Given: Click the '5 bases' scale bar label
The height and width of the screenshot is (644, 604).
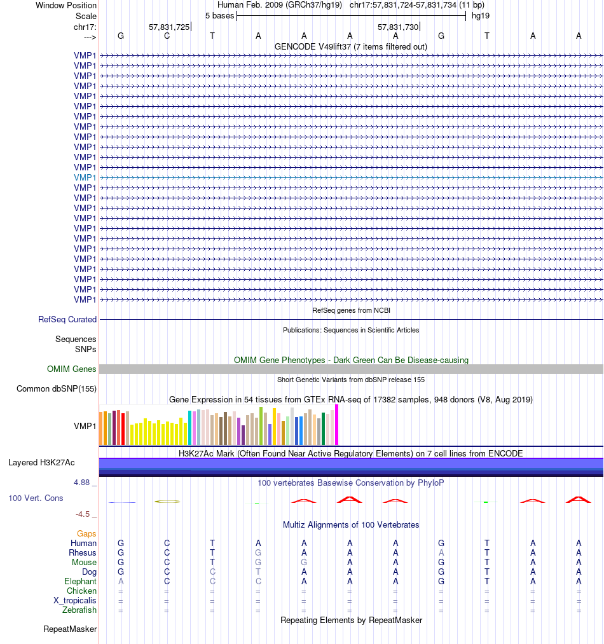Looking at the screenshot, I should 220,16.
